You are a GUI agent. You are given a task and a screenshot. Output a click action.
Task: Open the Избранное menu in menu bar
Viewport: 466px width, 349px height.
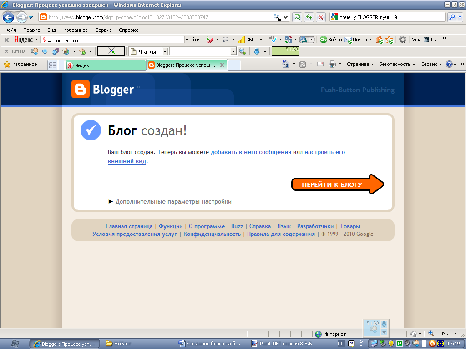(x=76, y=30)
